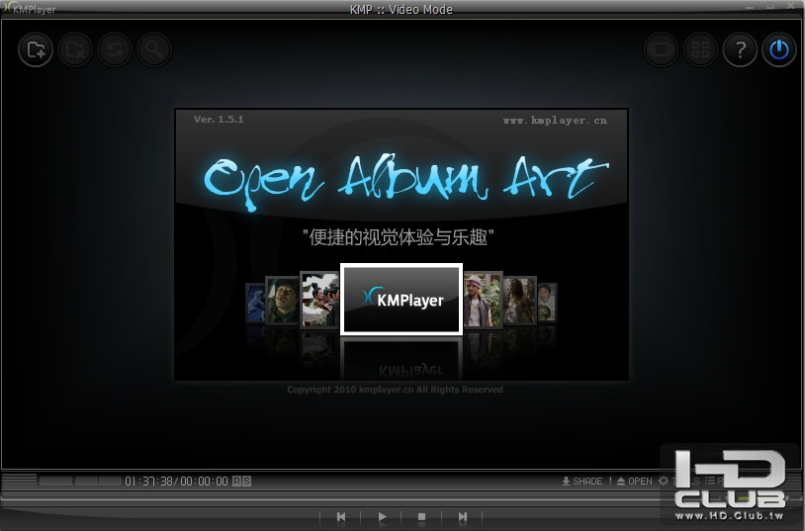Open the www.kmplayer.cn link
The image size is (805, 531).
click(555, 121)
